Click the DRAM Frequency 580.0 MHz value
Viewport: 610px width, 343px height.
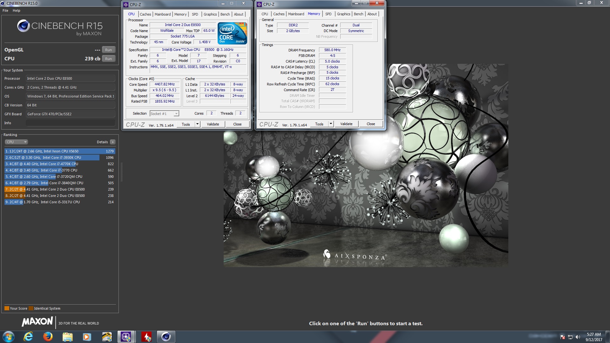coord(332,50)
